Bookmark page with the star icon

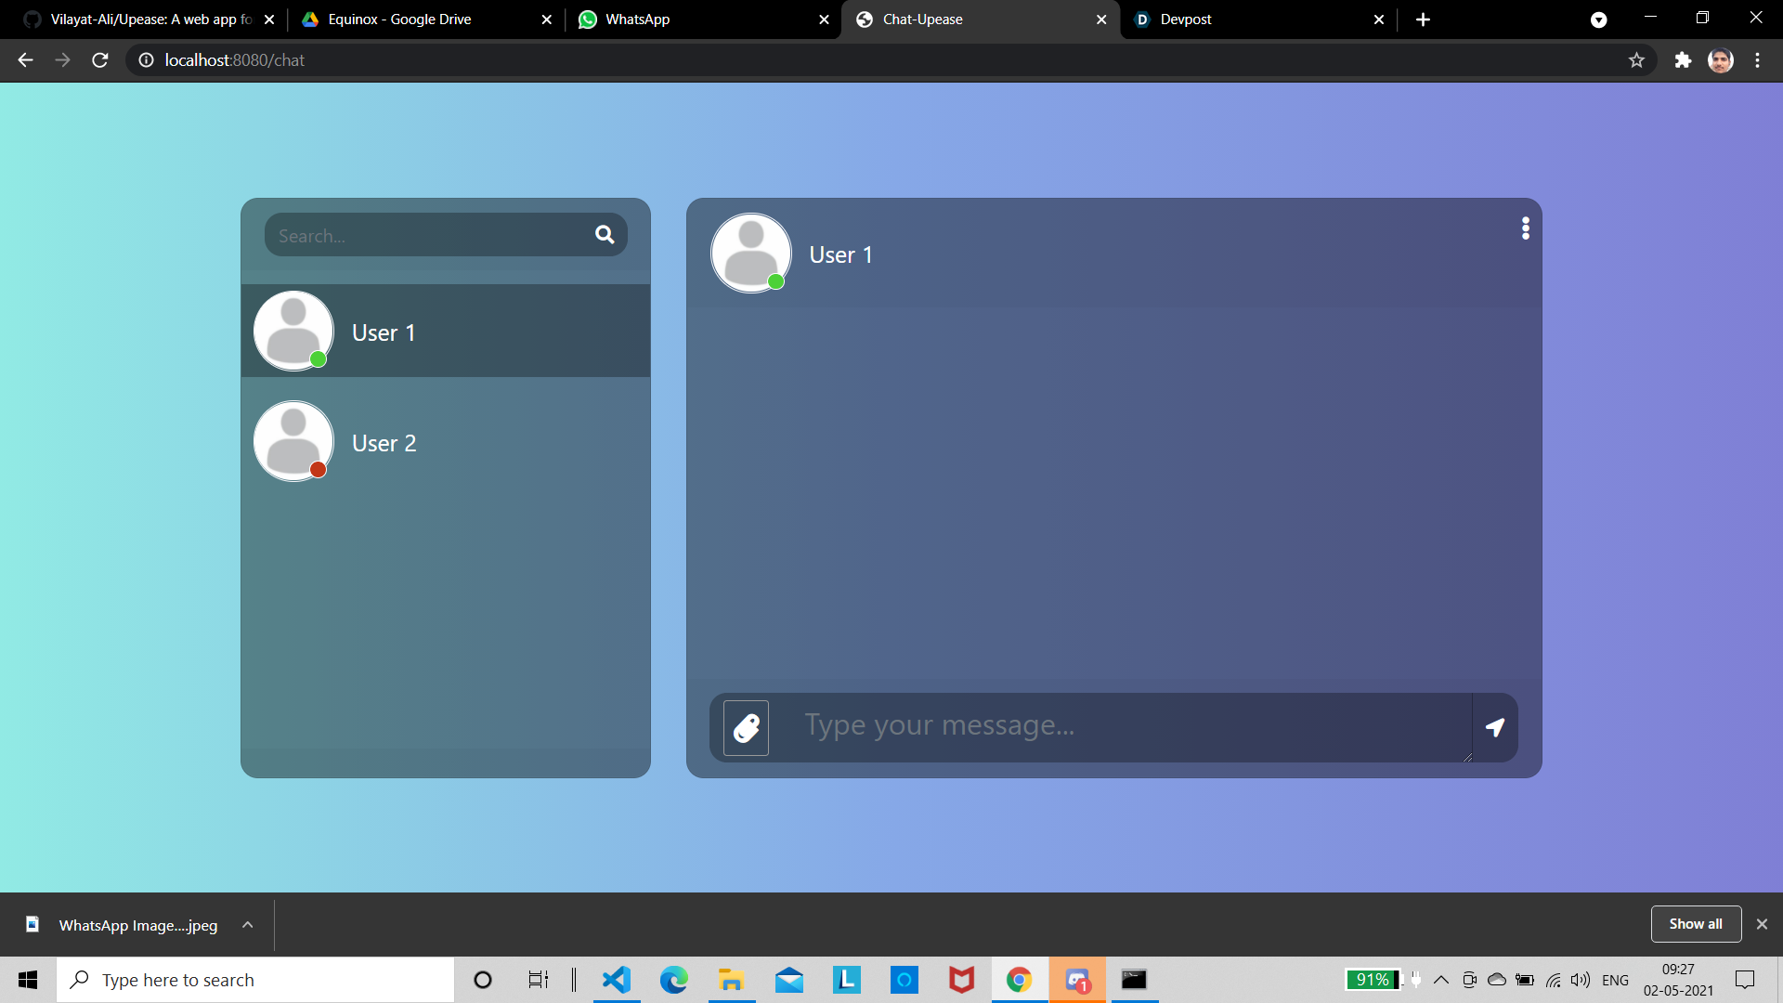point(1636,60)
